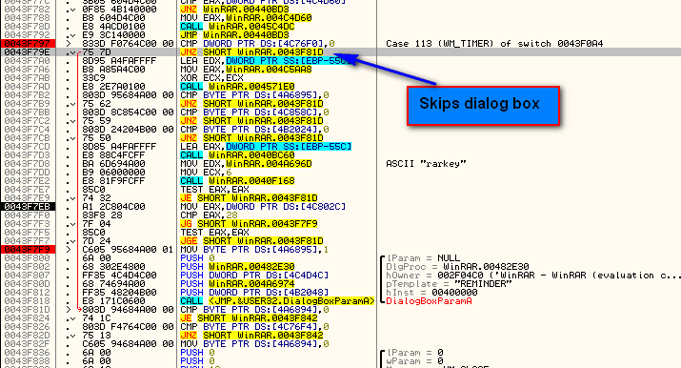Toggle breakpoint at address 0043F7F9
This screenshot has height=368, width=681.
coord(29,250)
